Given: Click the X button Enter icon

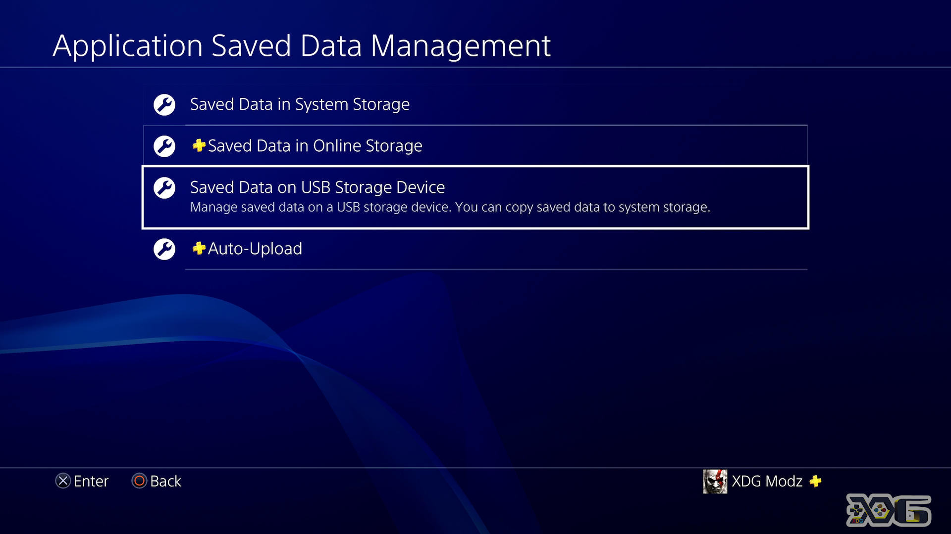Looking at the screenshot, I should (63, 481).
